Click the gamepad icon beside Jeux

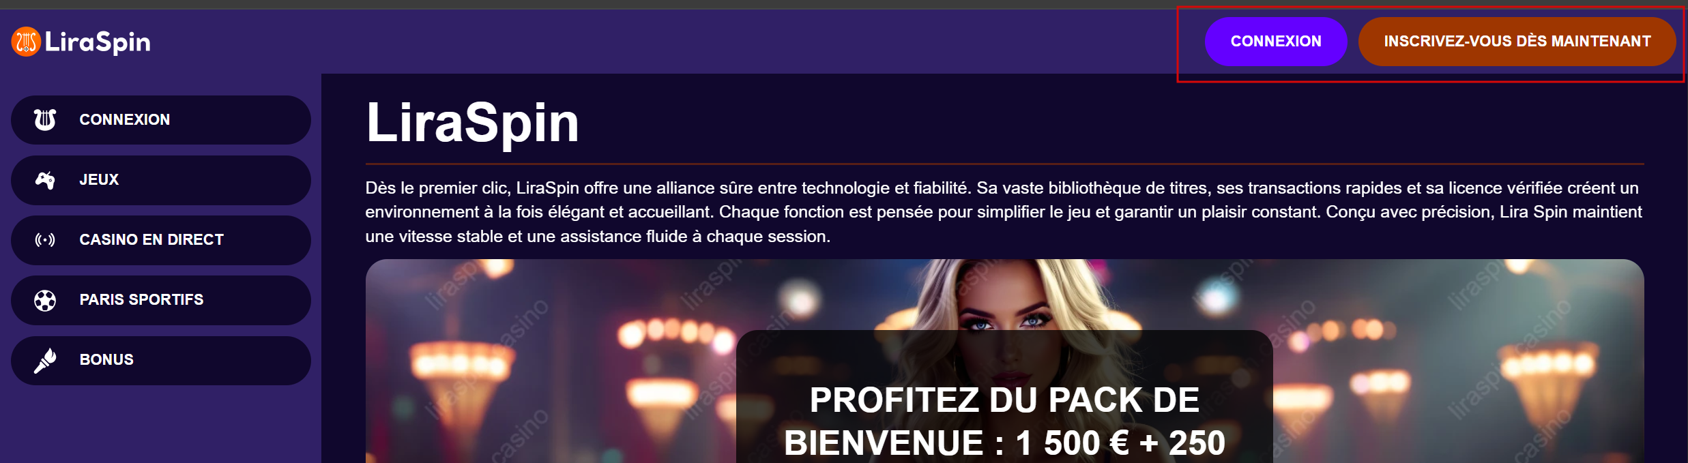pyautogui.click(x=45, y=180)
